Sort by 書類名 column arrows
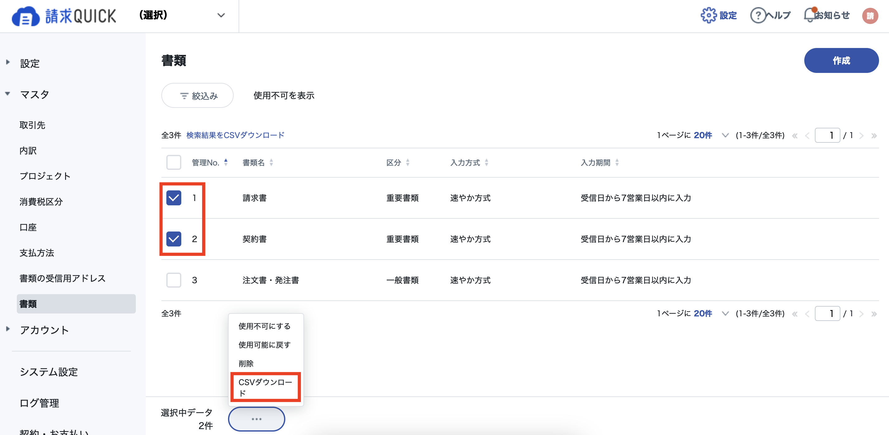The width and height of the screenshot is (889, 435). 271,162
